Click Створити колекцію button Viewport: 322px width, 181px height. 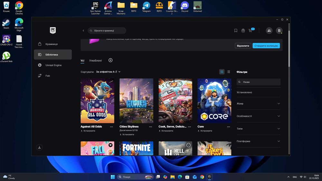tap(266, 46)
